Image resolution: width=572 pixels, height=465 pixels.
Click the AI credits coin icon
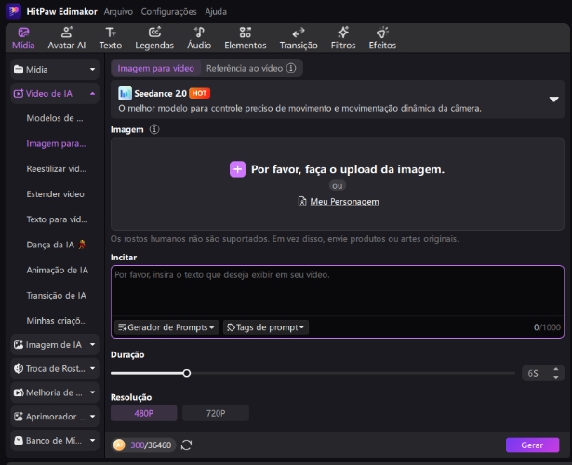click(x=119, y=445)
